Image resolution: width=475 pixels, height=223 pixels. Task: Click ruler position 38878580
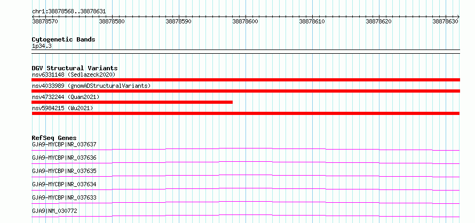click(x=112, y=21)
